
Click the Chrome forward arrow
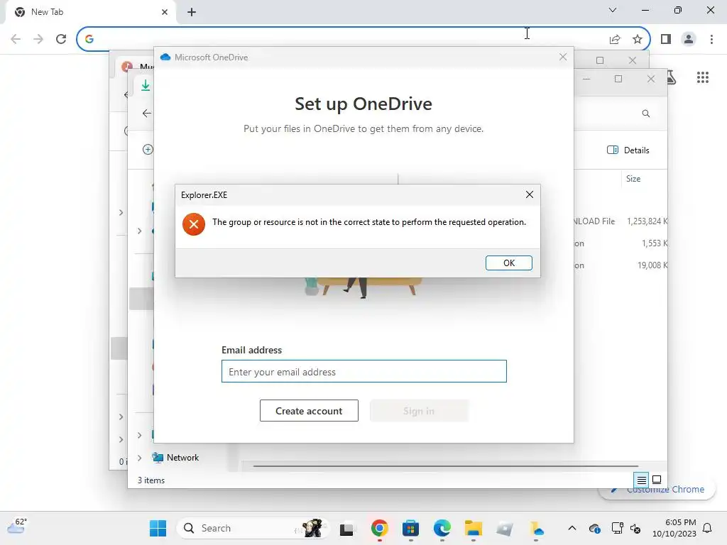38,39
